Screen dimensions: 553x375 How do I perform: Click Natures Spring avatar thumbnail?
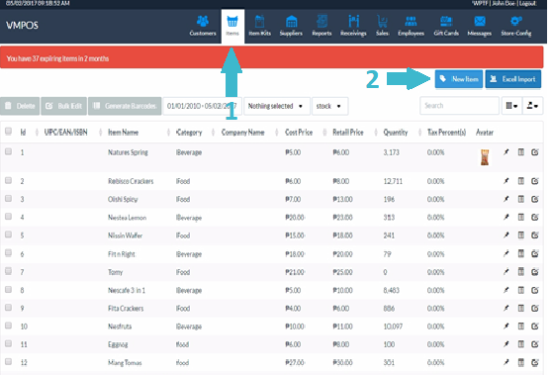(485, 157)
